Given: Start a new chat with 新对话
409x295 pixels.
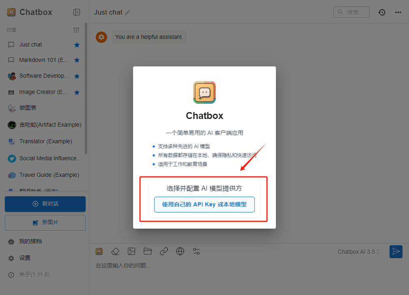Looking at the screenshot, I should [45, 204].
